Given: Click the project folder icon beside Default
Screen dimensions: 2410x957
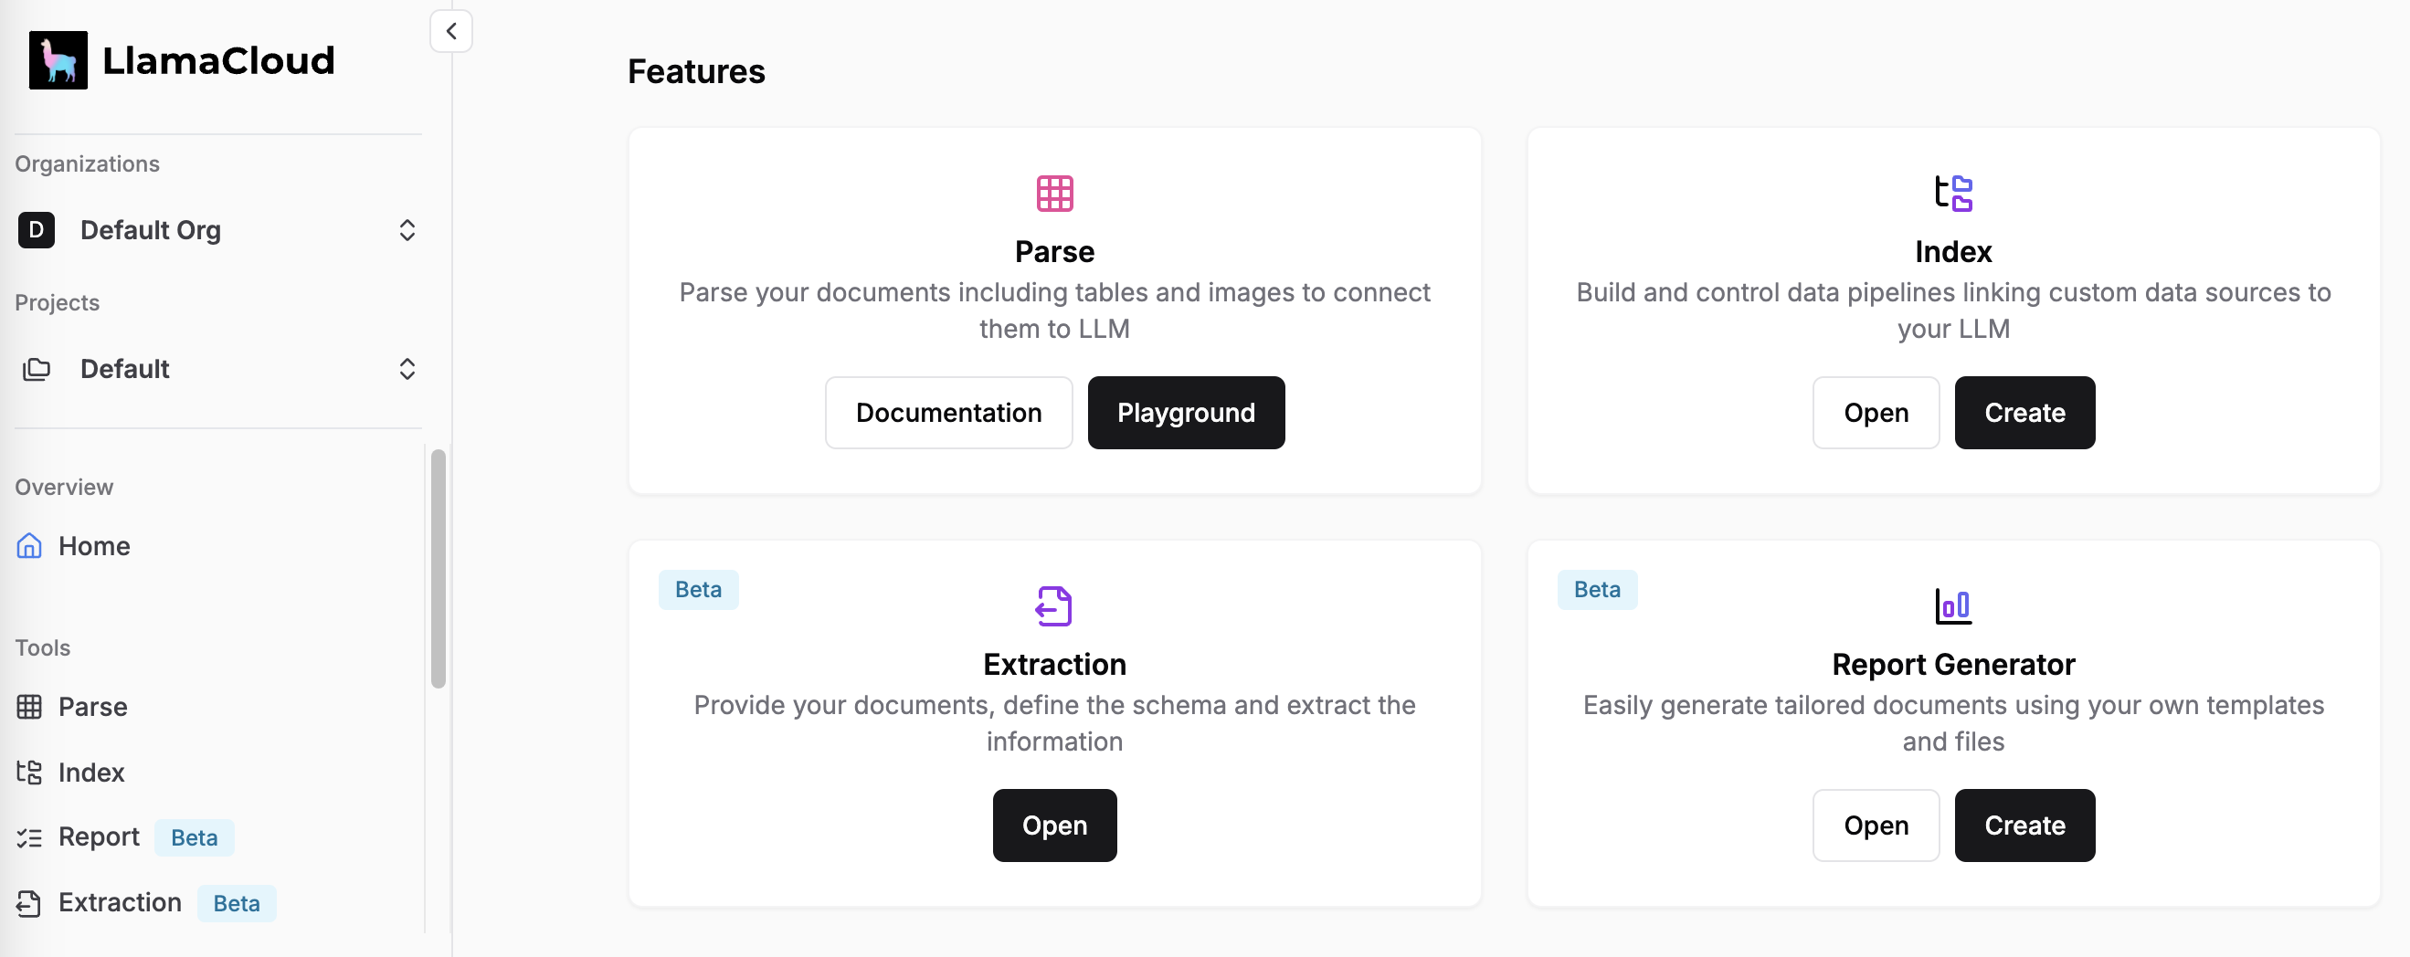Looking at the screenshot, I should click(37, 370).
